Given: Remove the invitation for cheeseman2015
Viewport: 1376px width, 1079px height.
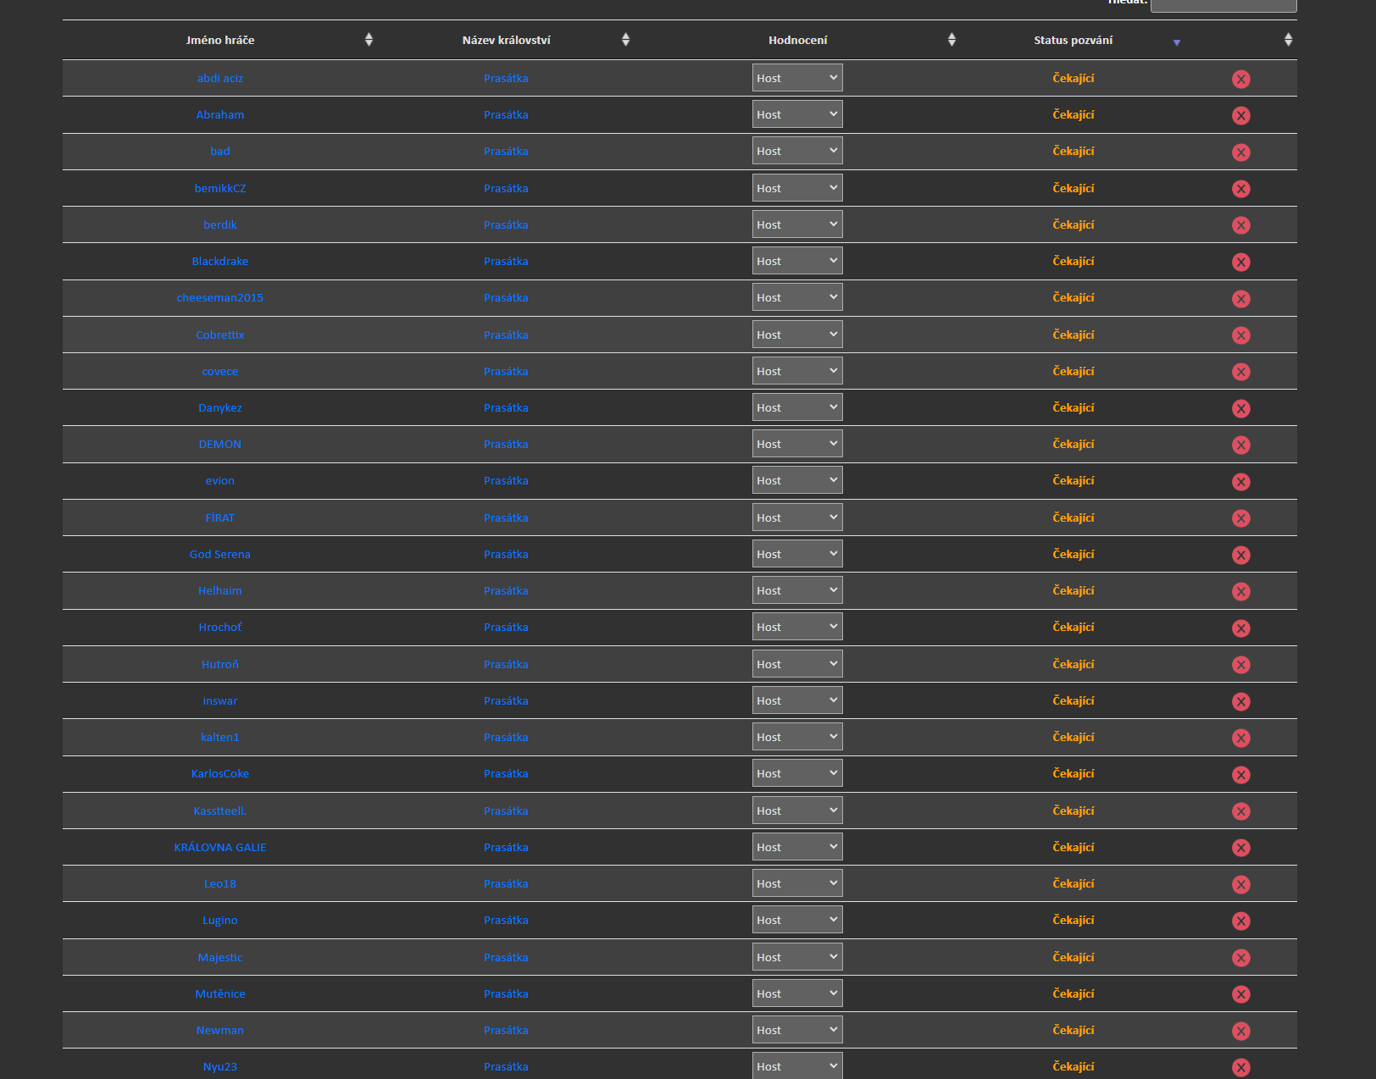Looking at the screenshot, I should click(1240, 298).
